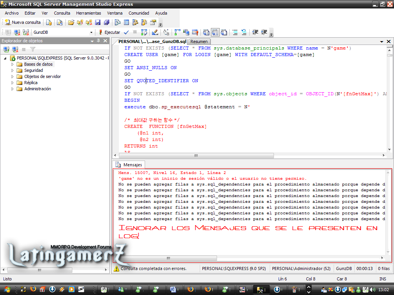394x295 pixels.
Task: Open the GunzDB database dropdown
Action: tap(91, 32)
